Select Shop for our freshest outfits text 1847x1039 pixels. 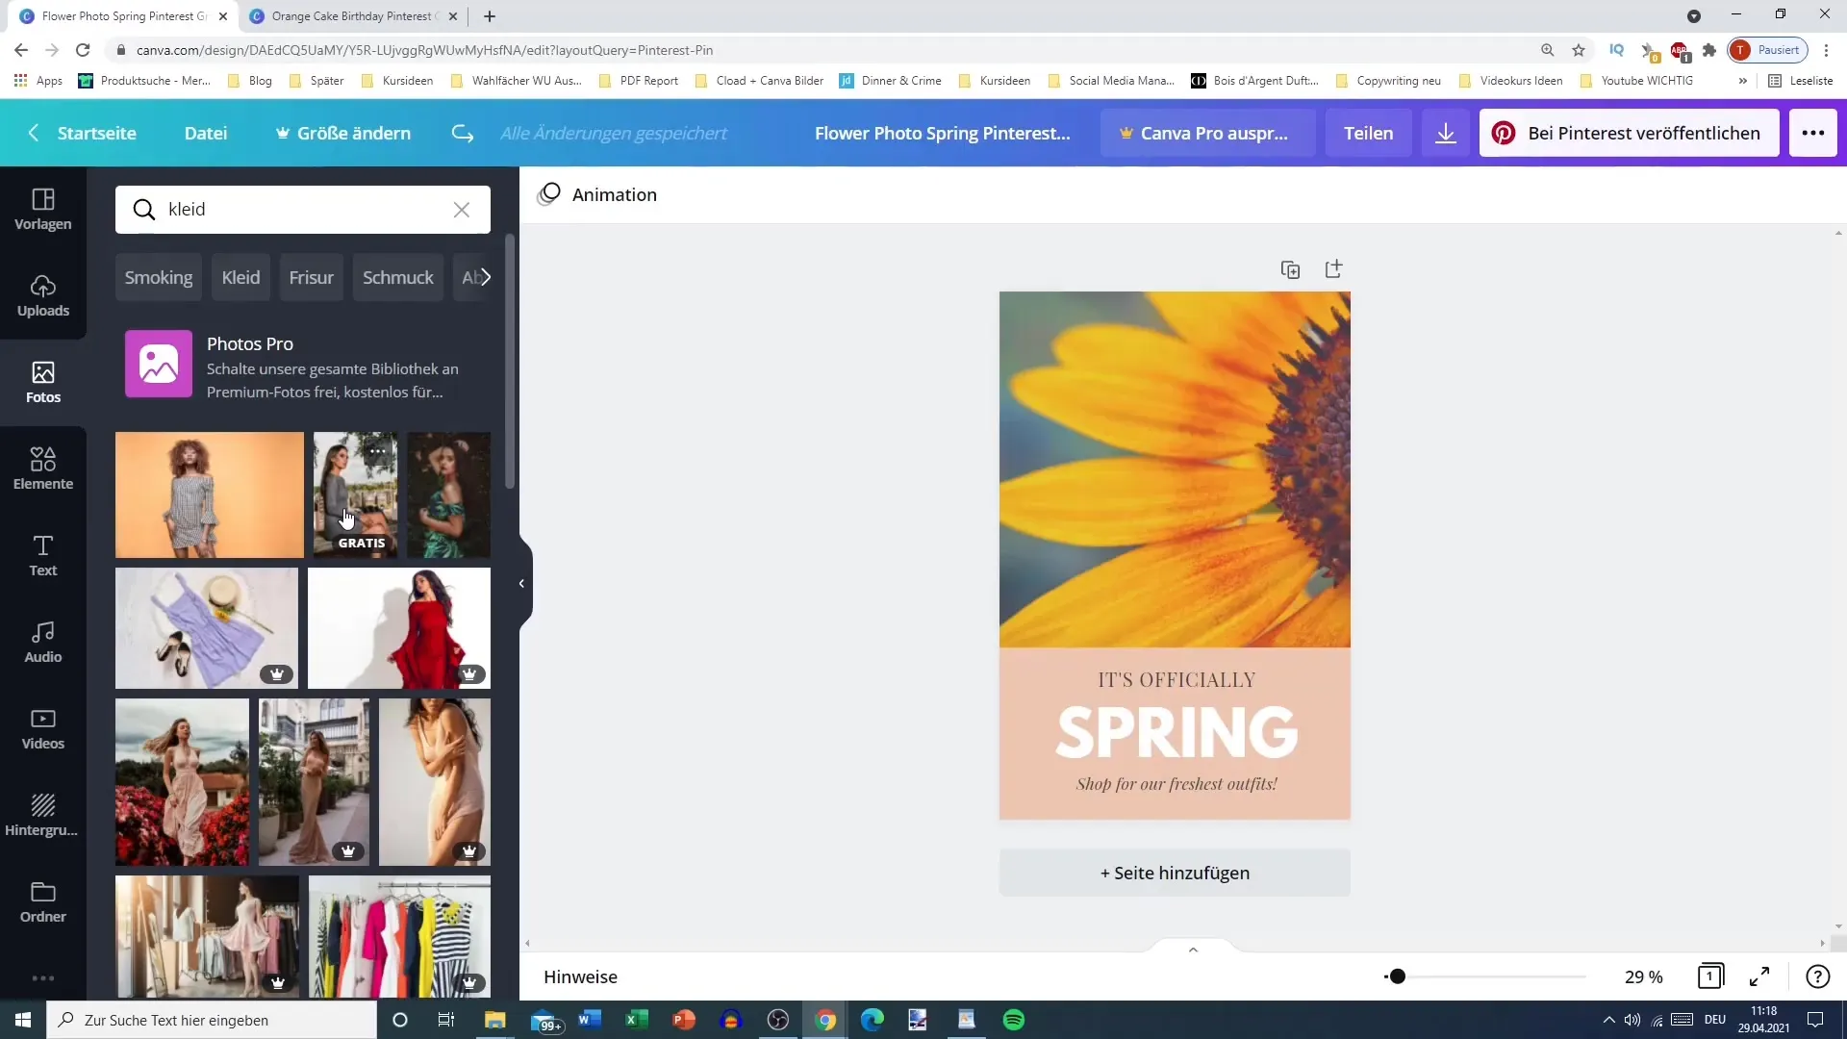click(x=1177, y=784)
